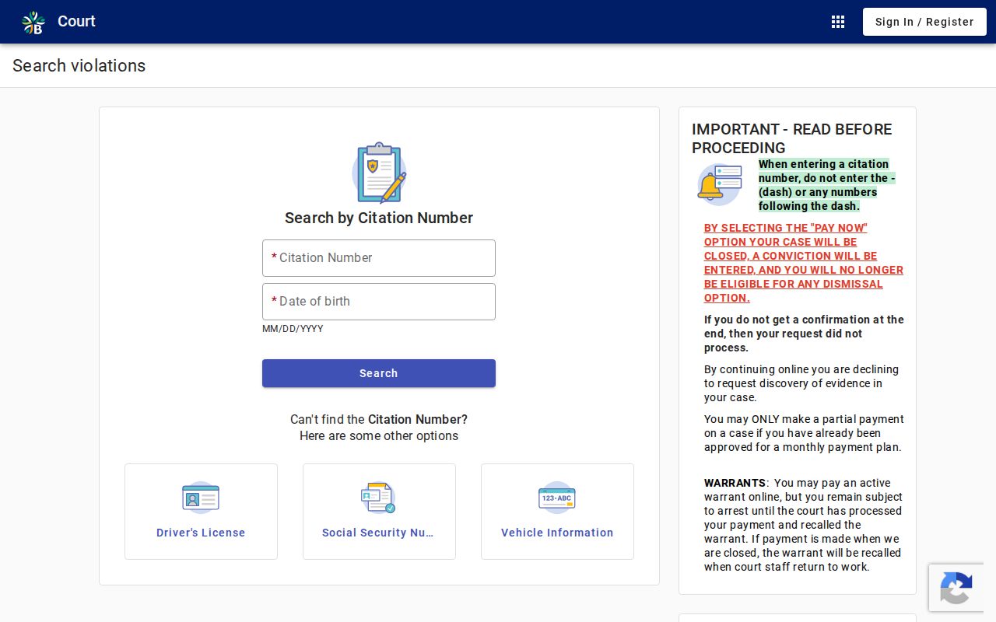Click the discovery of evidence paragraph
This screenshot has height=622, width=996.
tap(801, 383)
